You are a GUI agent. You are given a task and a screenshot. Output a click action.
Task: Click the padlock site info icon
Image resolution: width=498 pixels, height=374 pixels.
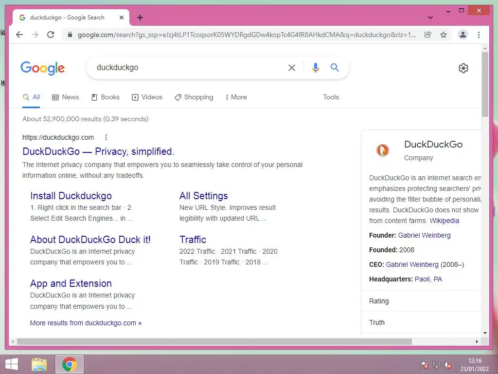(x=70, y=35)
